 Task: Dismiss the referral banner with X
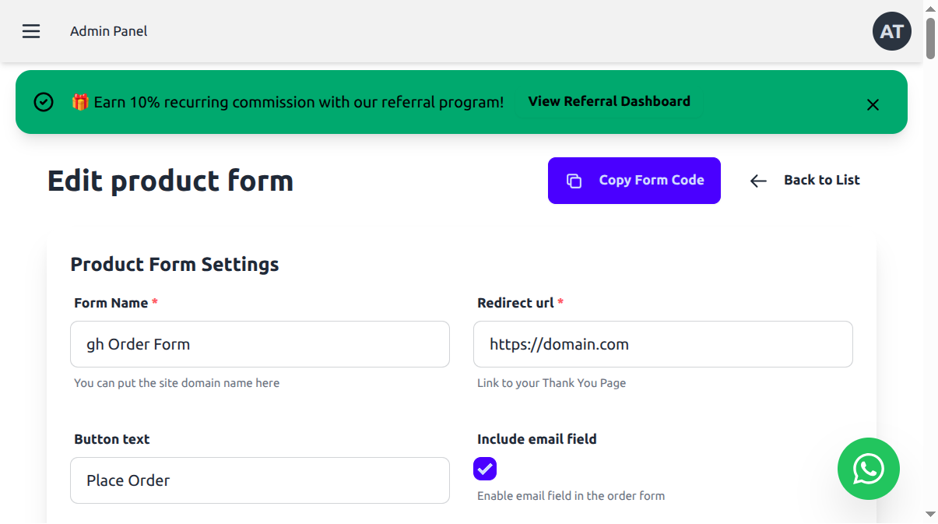point(873,104)
